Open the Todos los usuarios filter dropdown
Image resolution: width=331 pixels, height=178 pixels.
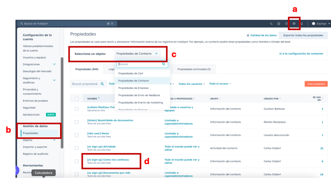(191, 84)
